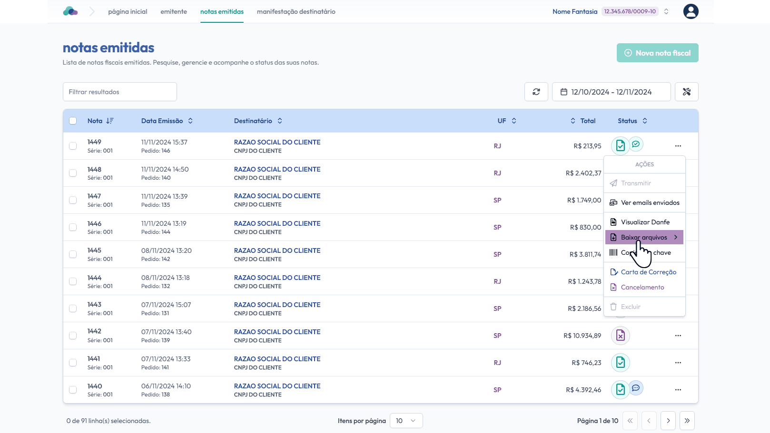
Task: Open message bubble icon on nota 1440
Action: pos(636,388)
